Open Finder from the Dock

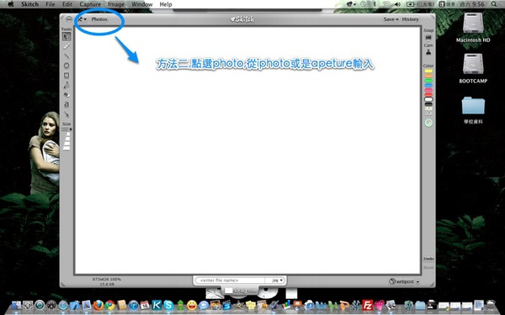click(16, 305)
